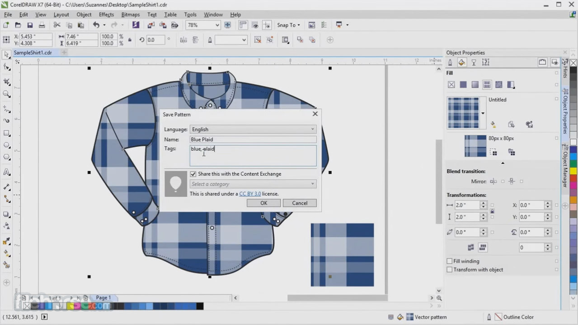Viewport: 578px width, 325px height.
Task: Click OK in the Save Pattern dialog
Action: coord(263,203)
